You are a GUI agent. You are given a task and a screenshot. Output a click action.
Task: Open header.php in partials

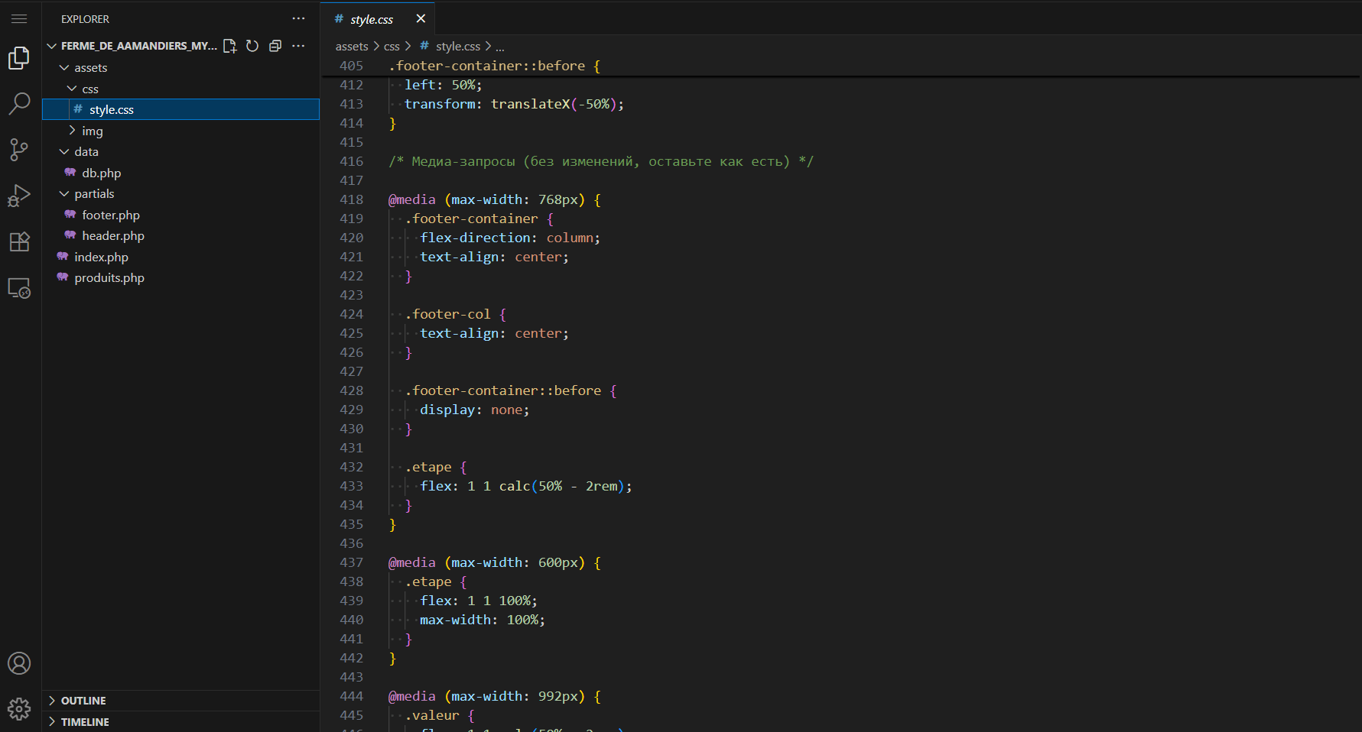[180, 236]
